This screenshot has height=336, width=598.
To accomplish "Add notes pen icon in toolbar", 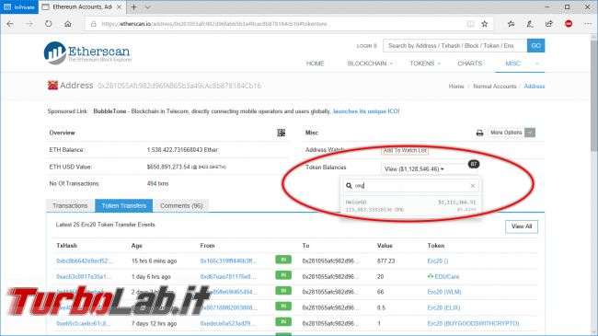I will coord(530,24).
